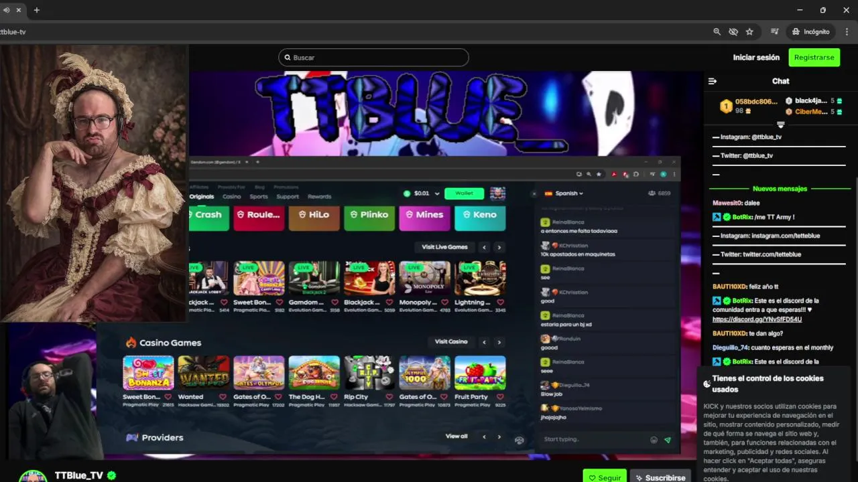Click Visit Live Games
This screenshot has height=482, width=858.
point(444,247)
